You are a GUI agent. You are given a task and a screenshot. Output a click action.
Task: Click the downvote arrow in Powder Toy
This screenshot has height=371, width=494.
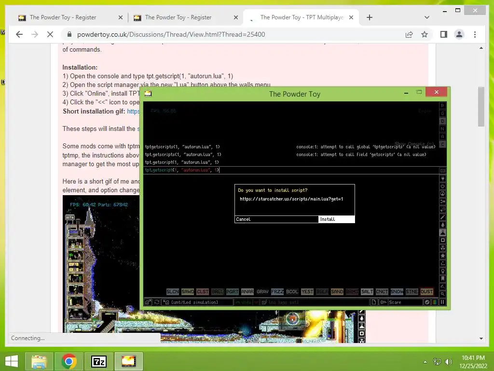(257, 302)
